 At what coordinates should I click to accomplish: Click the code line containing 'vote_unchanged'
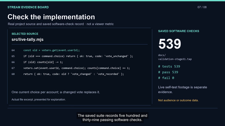[78, 56]
